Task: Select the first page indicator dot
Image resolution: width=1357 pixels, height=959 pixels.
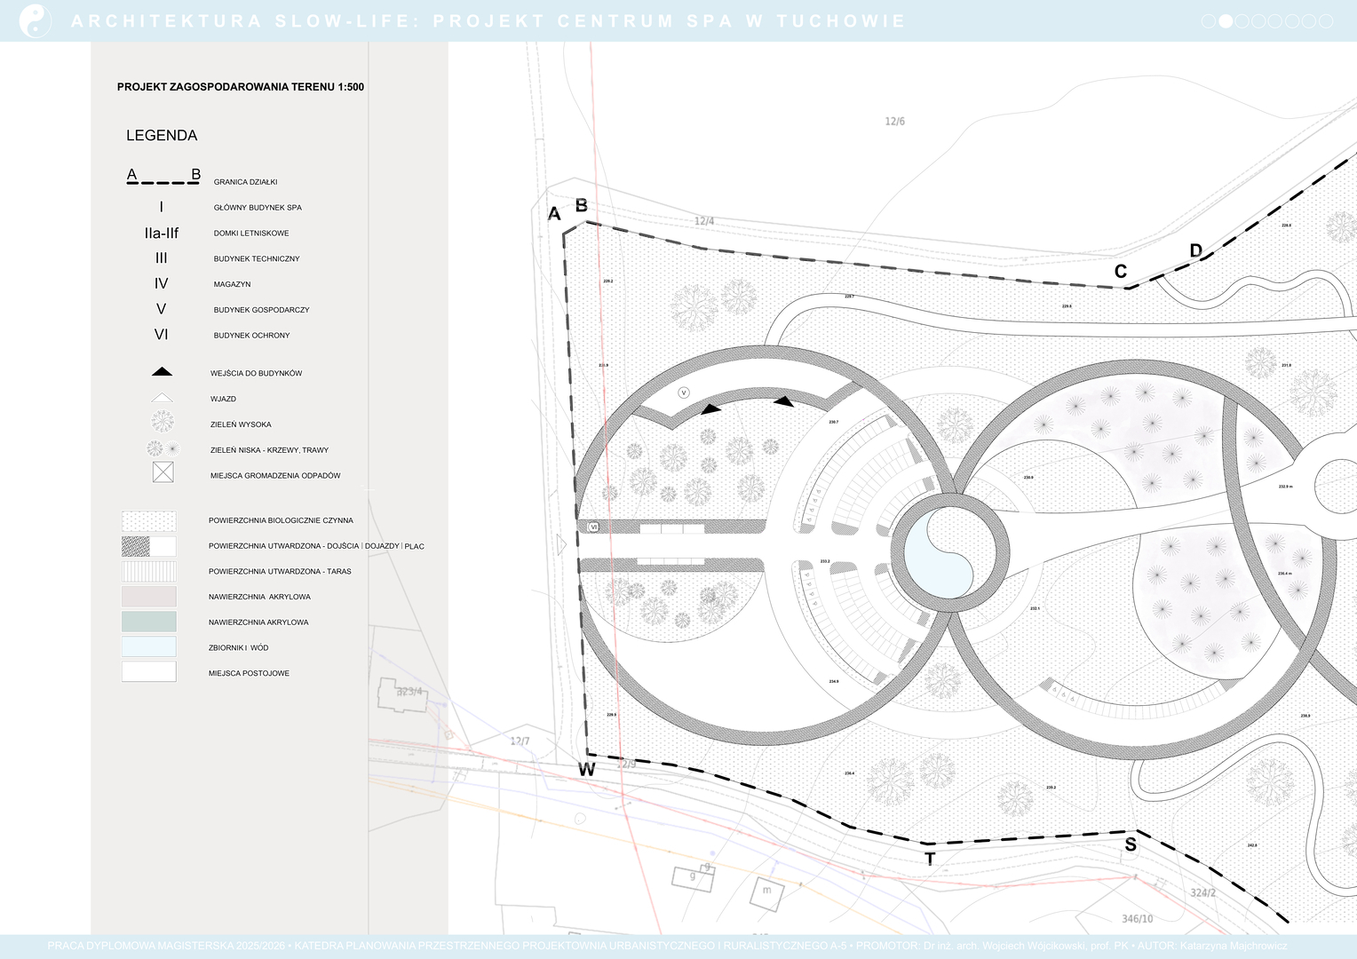Action: [x=1208, y=21]
